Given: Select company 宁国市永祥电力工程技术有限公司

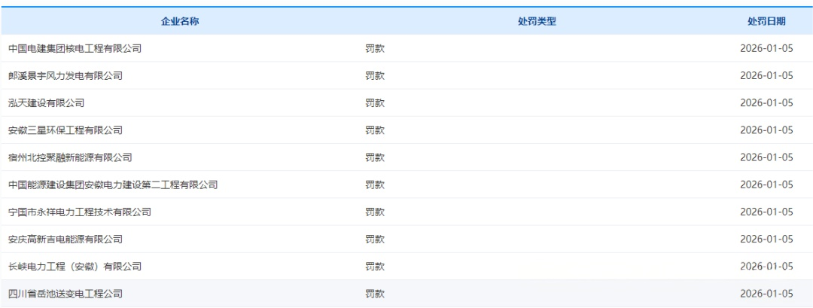Looking at the screenshot, I should point(80,212).
